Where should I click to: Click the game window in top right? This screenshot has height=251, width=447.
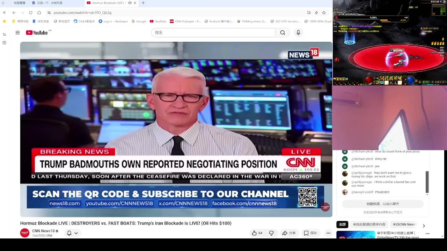[x=390, y=43]
